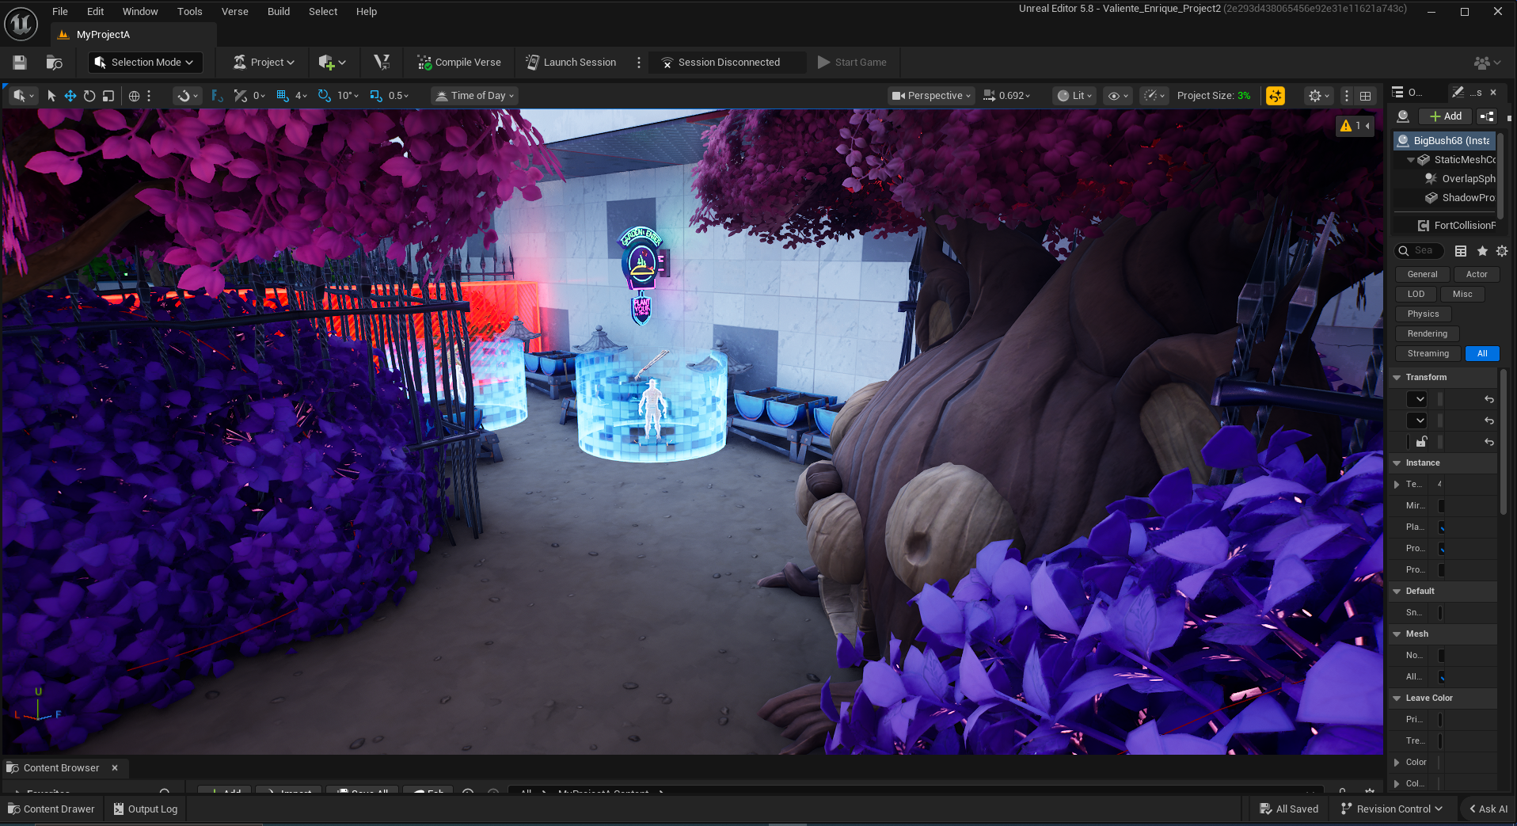Activate the Translate move tool
Screen dimensions: 1517x826
(70, 96)
